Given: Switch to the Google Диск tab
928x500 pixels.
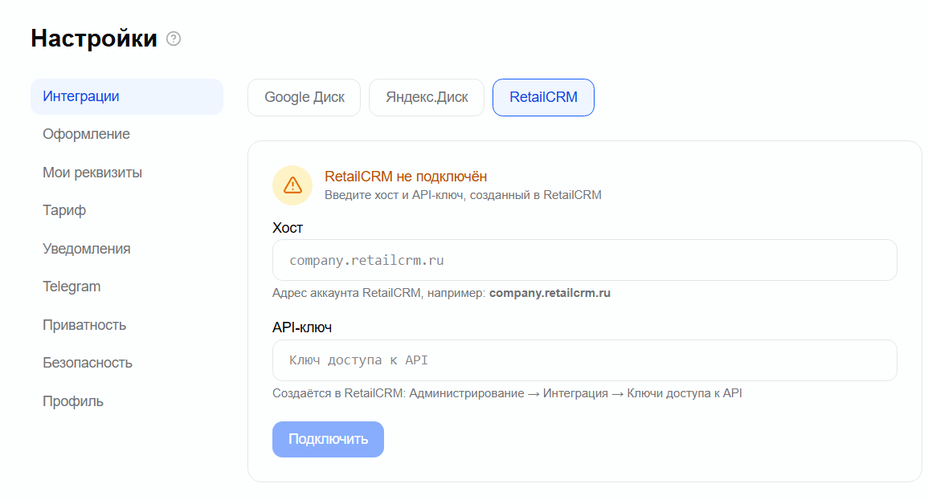Looking at the screenshot, I should click(x=305, y=98).
